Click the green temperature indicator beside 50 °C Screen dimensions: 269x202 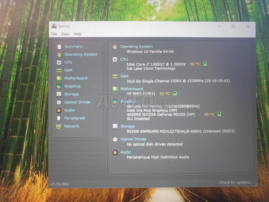click(205, 64)
